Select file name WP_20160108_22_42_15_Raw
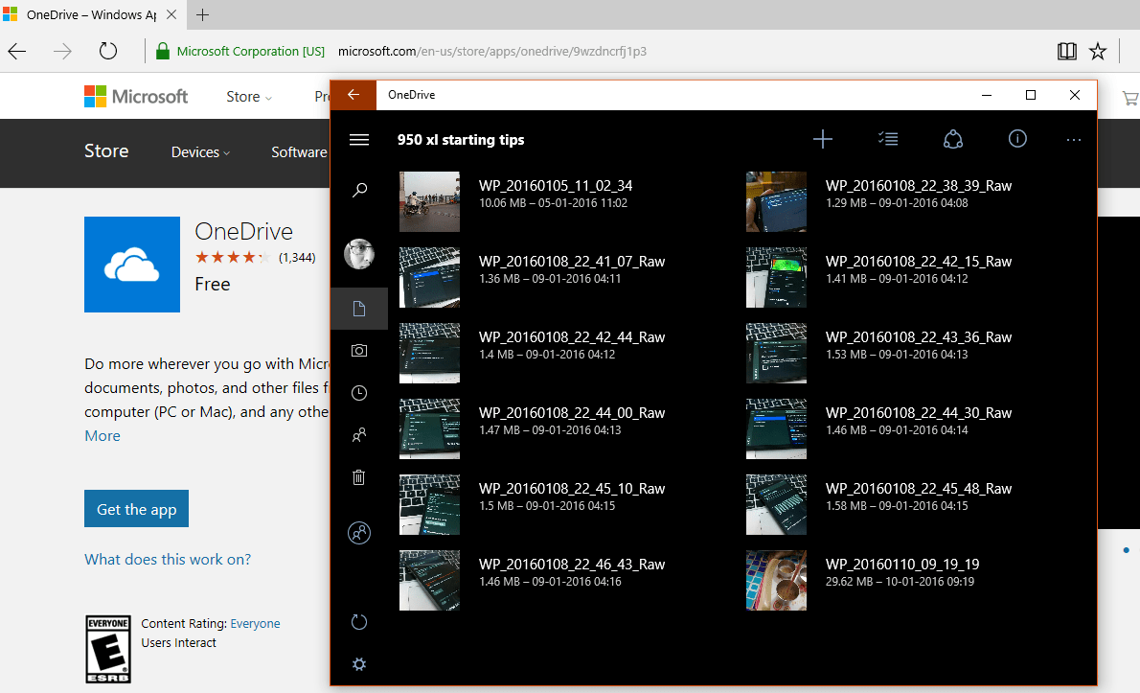 (x=919, y=262)
